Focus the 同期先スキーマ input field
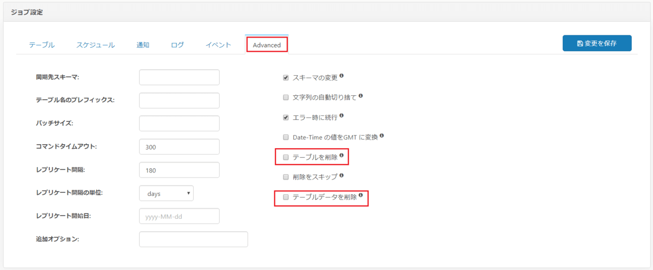653x270 pixels. 180,77
